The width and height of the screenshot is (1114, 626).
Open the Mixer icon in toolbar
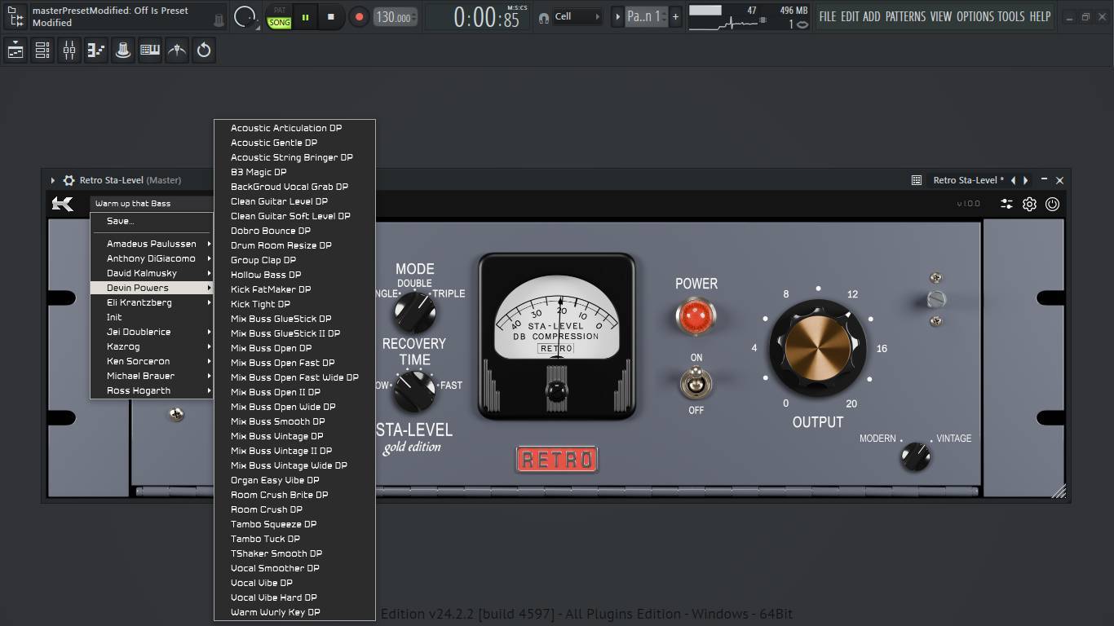click(69, 51)
